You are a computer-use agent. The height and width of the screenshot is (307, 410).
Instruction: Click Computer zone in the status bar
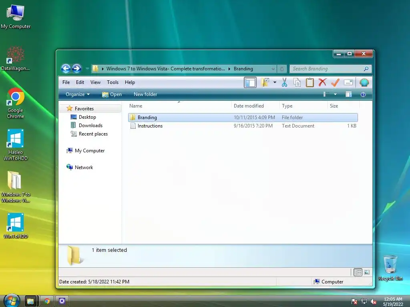point(328,282)
